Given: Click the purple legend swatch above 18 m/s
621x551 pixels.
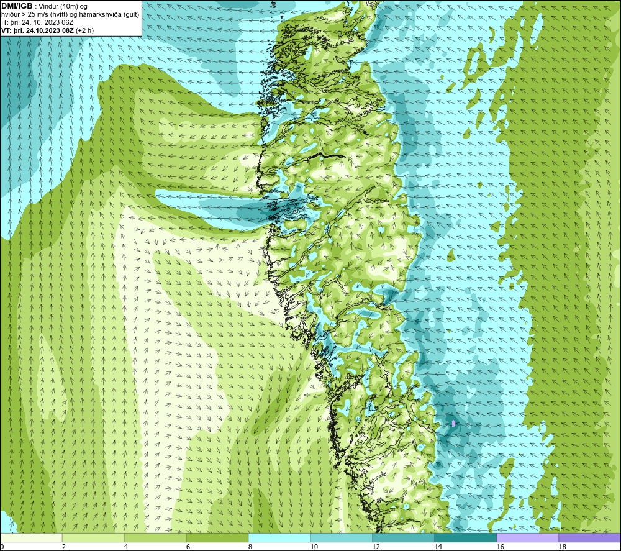Looking at the screenshot, I should pyautogui.click(x=589, y=537).
